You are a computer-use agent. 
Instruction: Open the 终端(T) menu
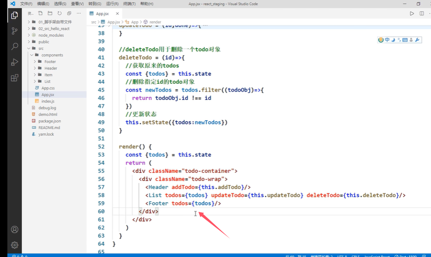(x=129, y=4)
